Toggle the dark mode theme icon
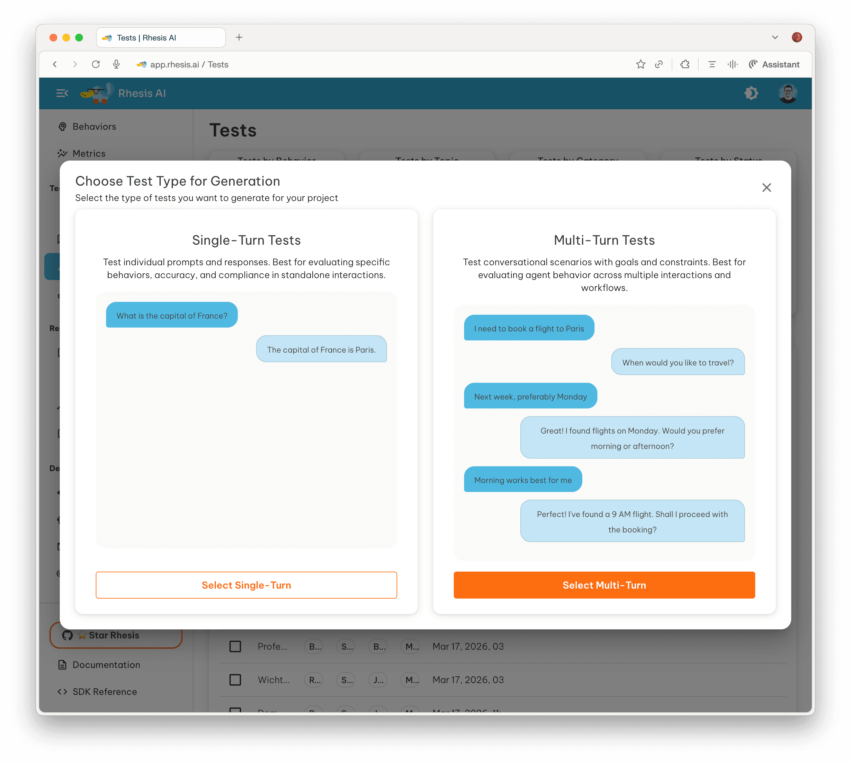Screen dimensions: 851x763 (751, 93)
